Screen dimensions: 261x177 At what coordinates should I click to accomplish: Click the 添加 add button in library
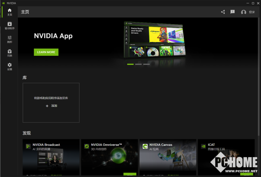pyautogui.click(x=51, y=106)
